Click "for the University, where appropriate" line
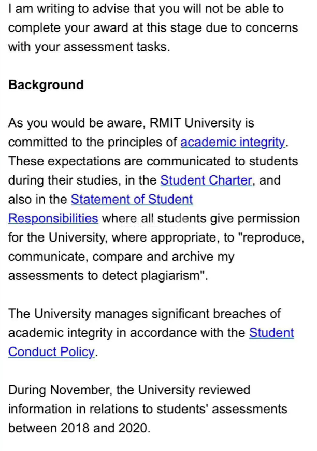 pyautogui.click(x=156, y=237)
